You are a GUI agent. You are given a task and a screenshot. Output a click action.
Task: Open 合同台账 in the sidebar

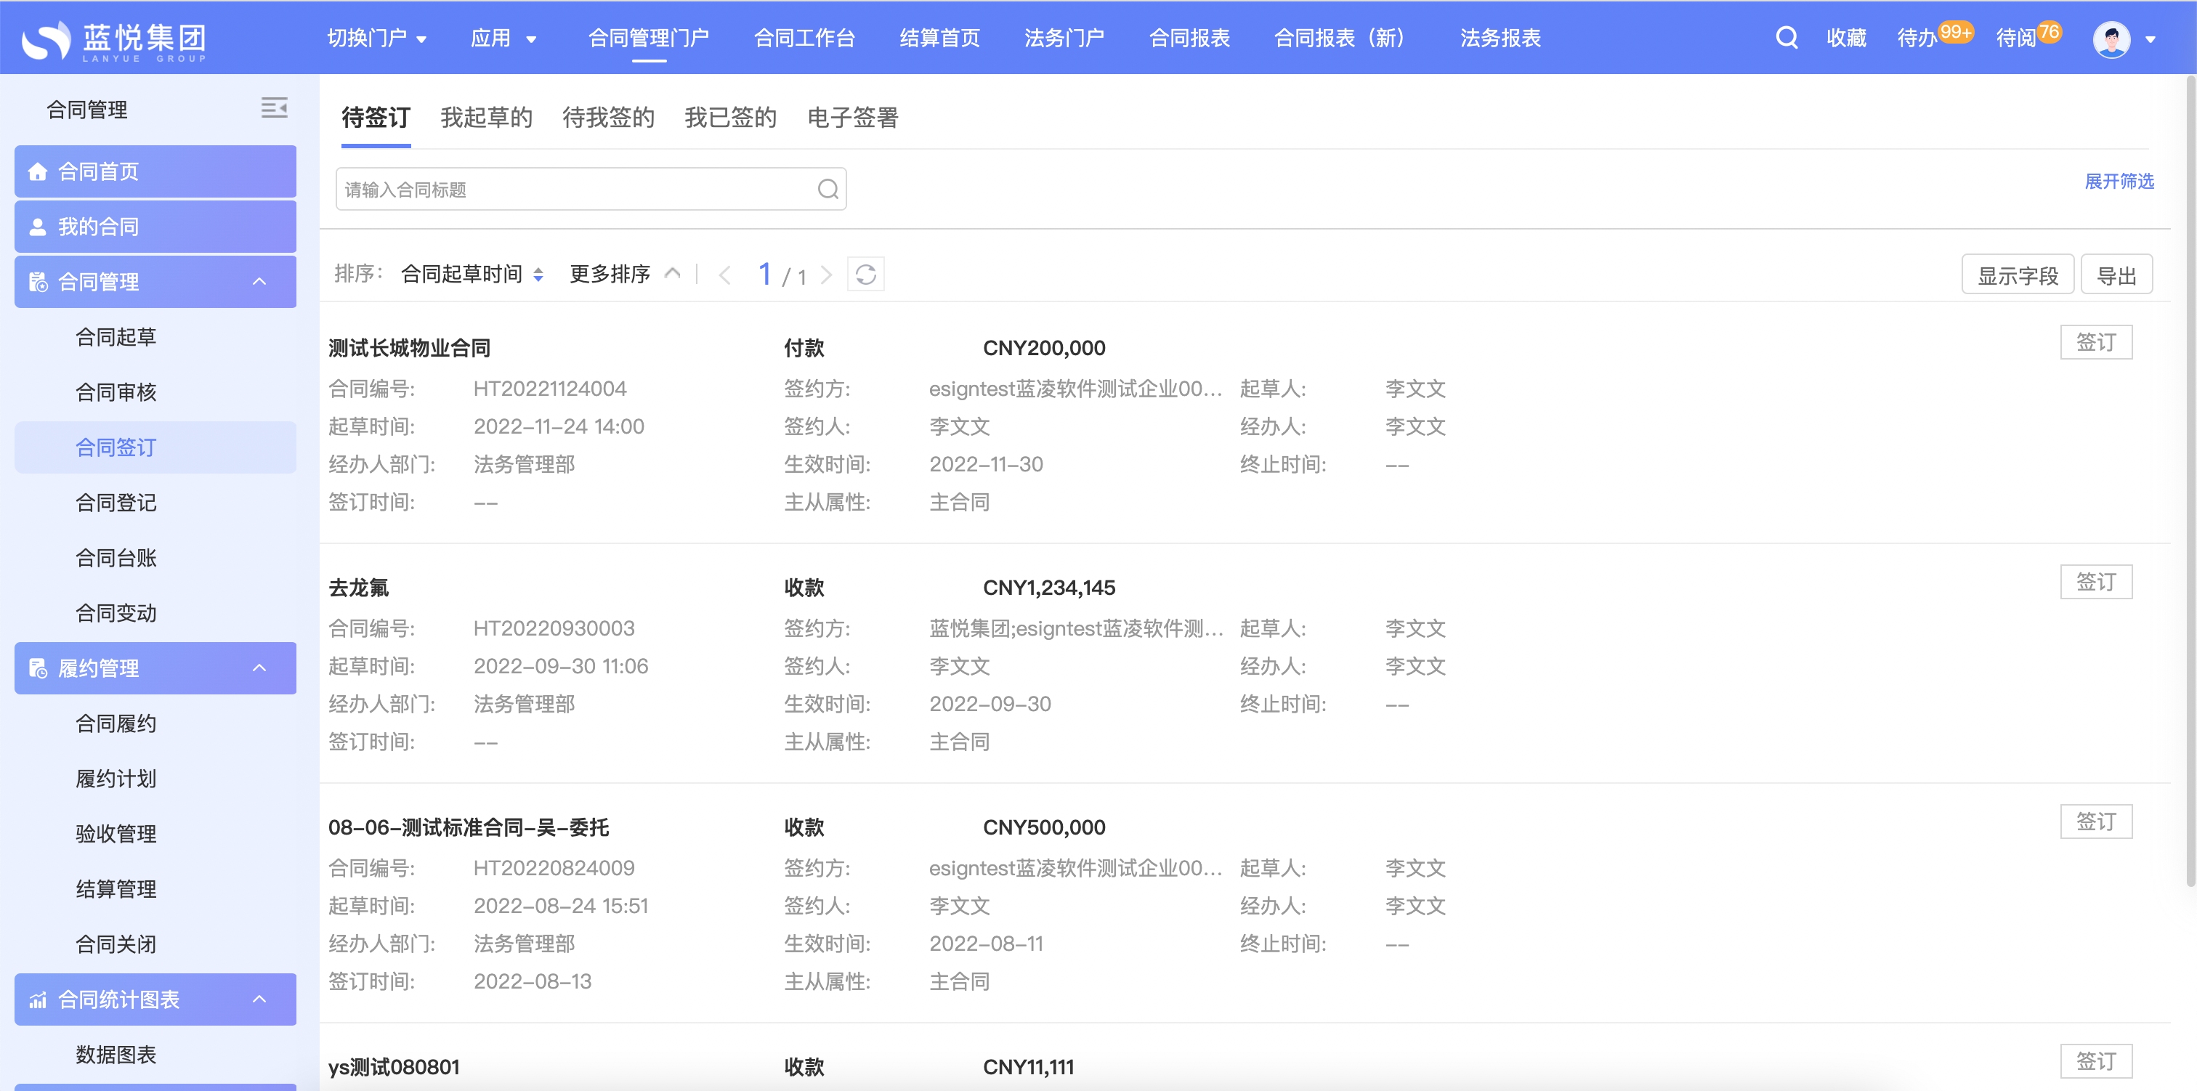pos(116,558)
